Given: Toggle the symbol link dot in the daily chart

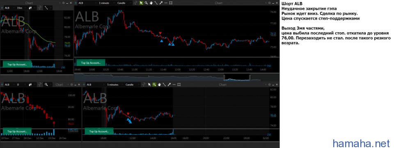Looking at the screenshot, I should tap(2, 85).
